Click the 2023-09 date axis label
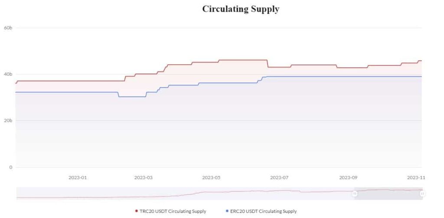 click(x=348, y=177)
